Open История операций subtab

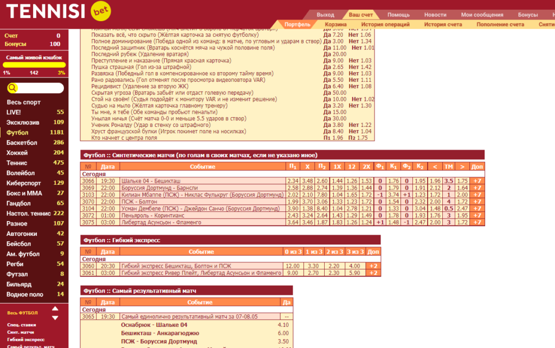tap(385, 24)
